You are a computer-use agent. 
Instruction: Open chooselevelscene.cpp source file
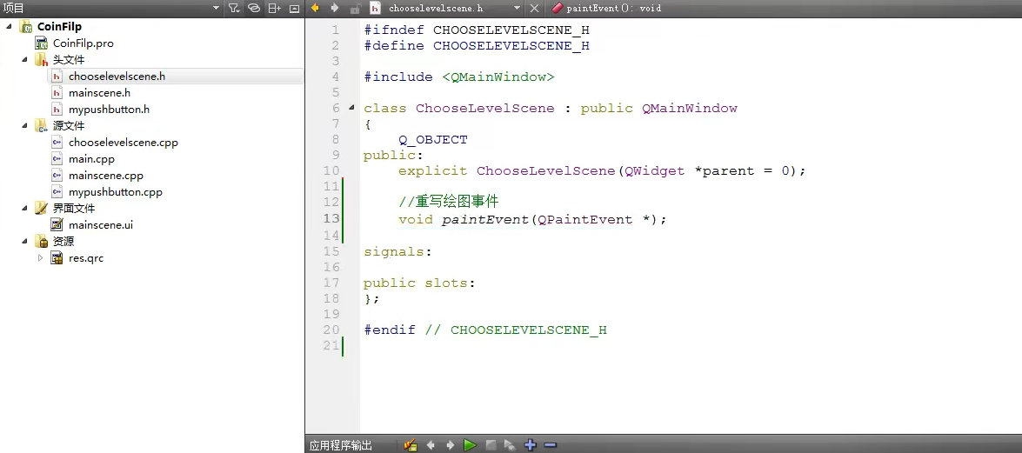(124, 143)
